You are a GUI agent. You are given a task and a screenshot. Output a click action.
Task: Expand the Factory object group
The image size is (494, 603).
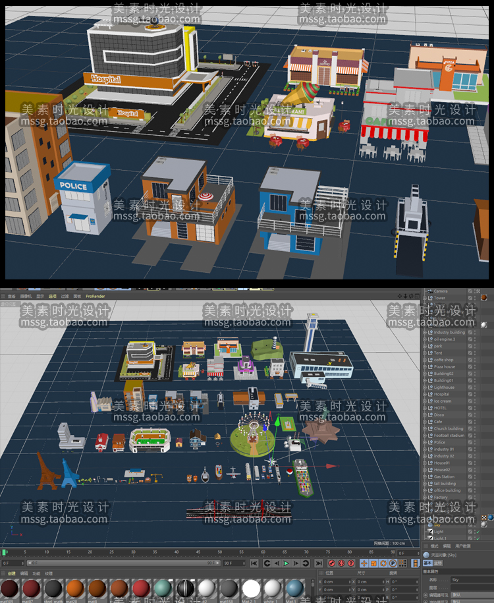(x=425, y=498)
